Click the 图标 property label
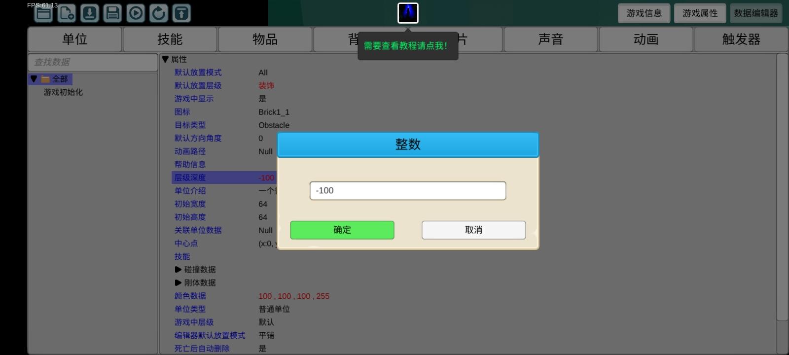 pos(182,112)
